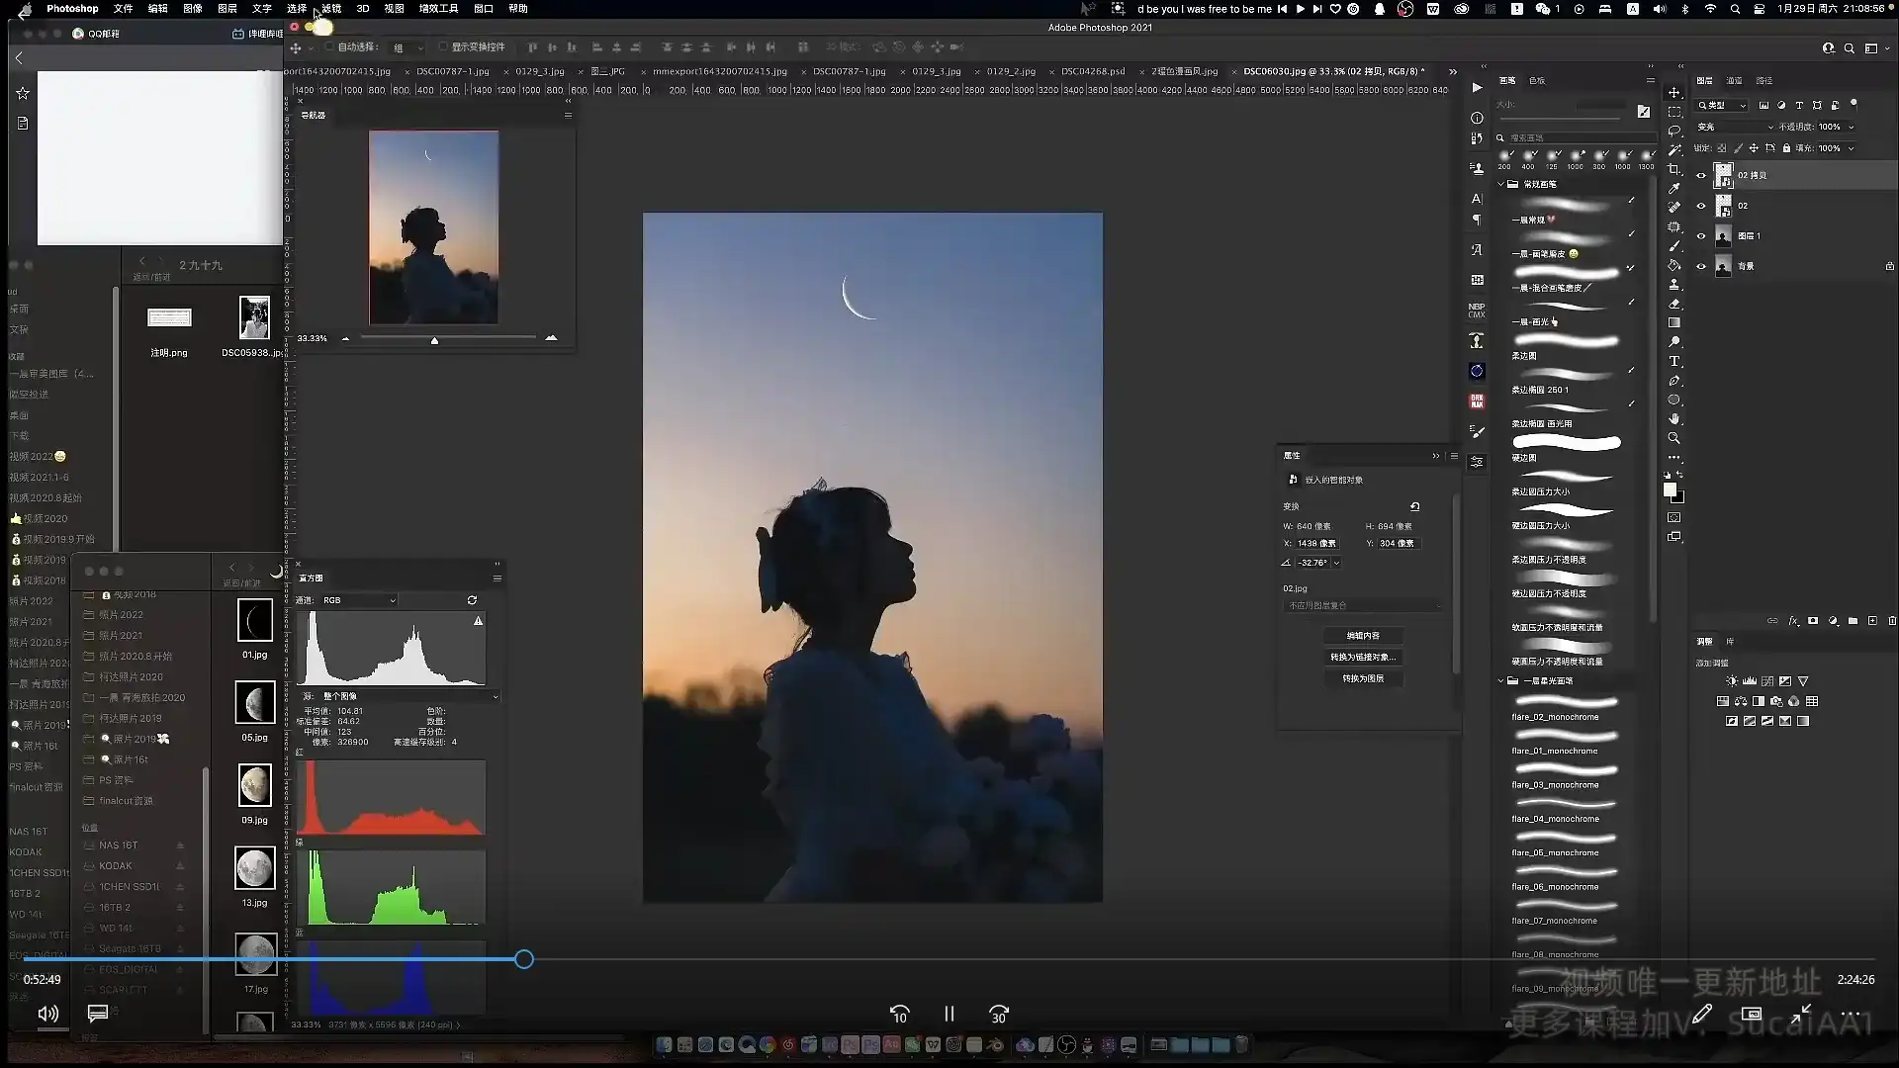Screen dimensions: 1899x1068
Task: Click the 转换为图层 button
Action: tap(1362, 678)
